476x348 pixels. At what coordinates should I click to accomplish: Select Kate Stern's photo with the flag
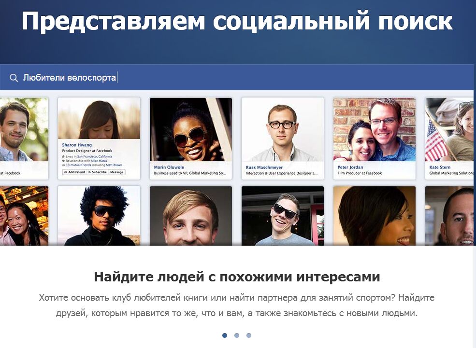[449, 129]
